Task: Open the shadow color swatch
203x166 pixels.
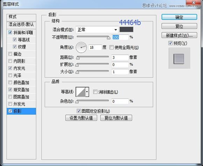Action: pyautogui.click(x=126, y=29)
